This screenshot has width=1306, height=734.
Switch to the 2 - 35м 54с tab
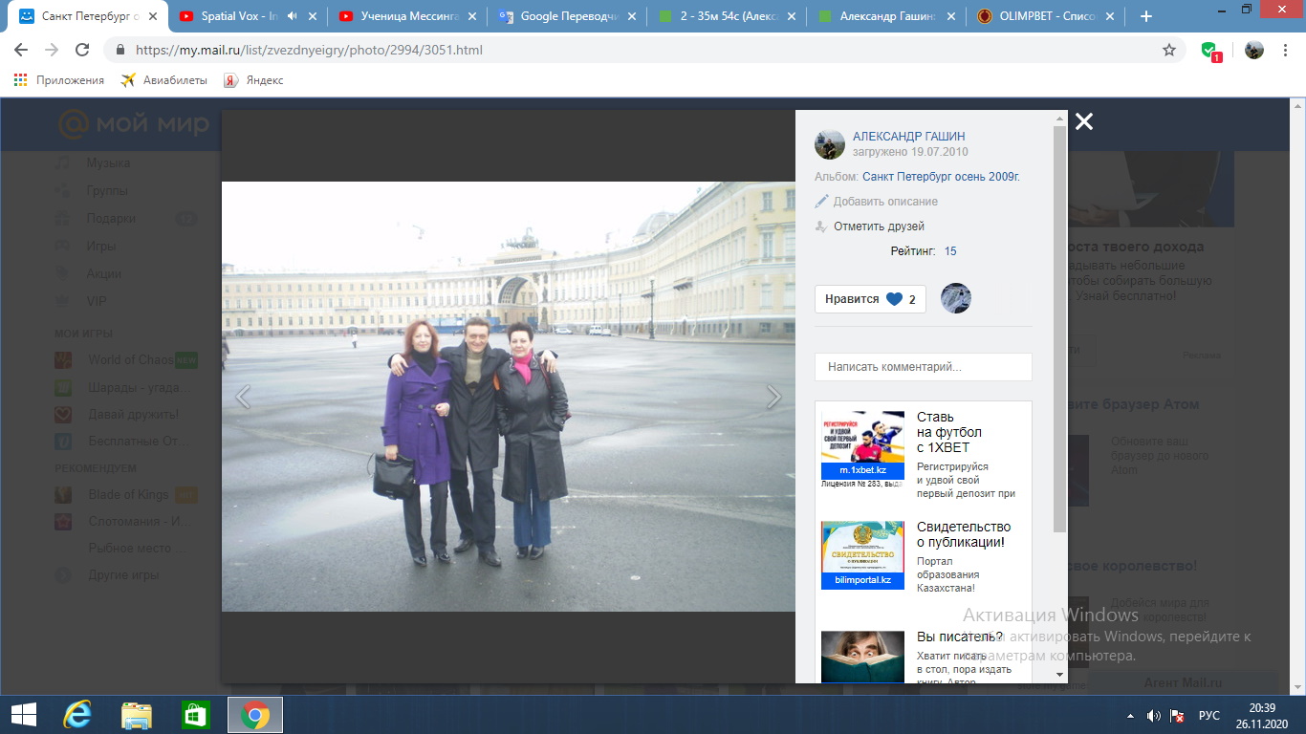click(726, 16)
